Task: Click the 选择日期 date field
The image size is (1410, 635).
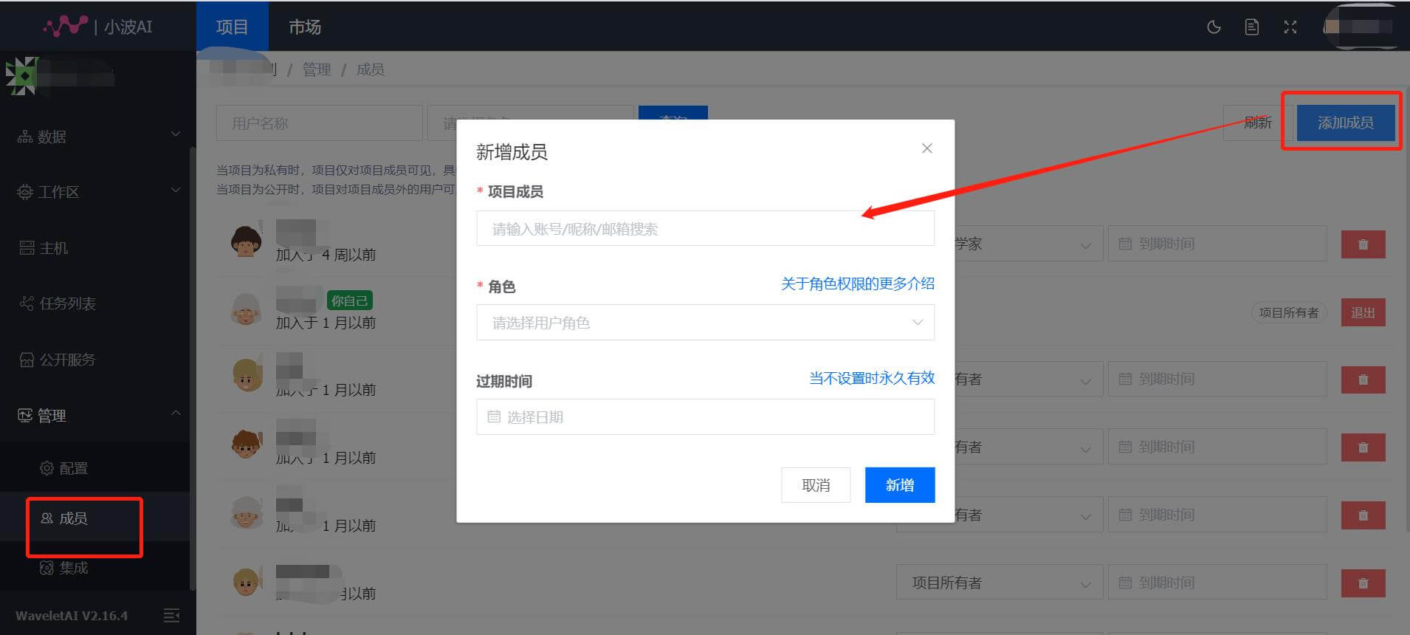Action: (x=705, y=417)
